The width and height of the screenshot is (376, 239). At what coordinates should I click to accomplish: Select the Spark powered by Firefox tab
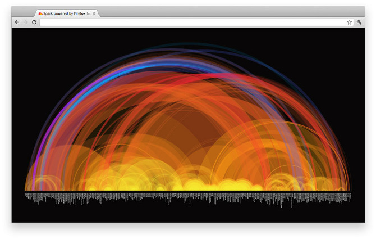[67, 13]
